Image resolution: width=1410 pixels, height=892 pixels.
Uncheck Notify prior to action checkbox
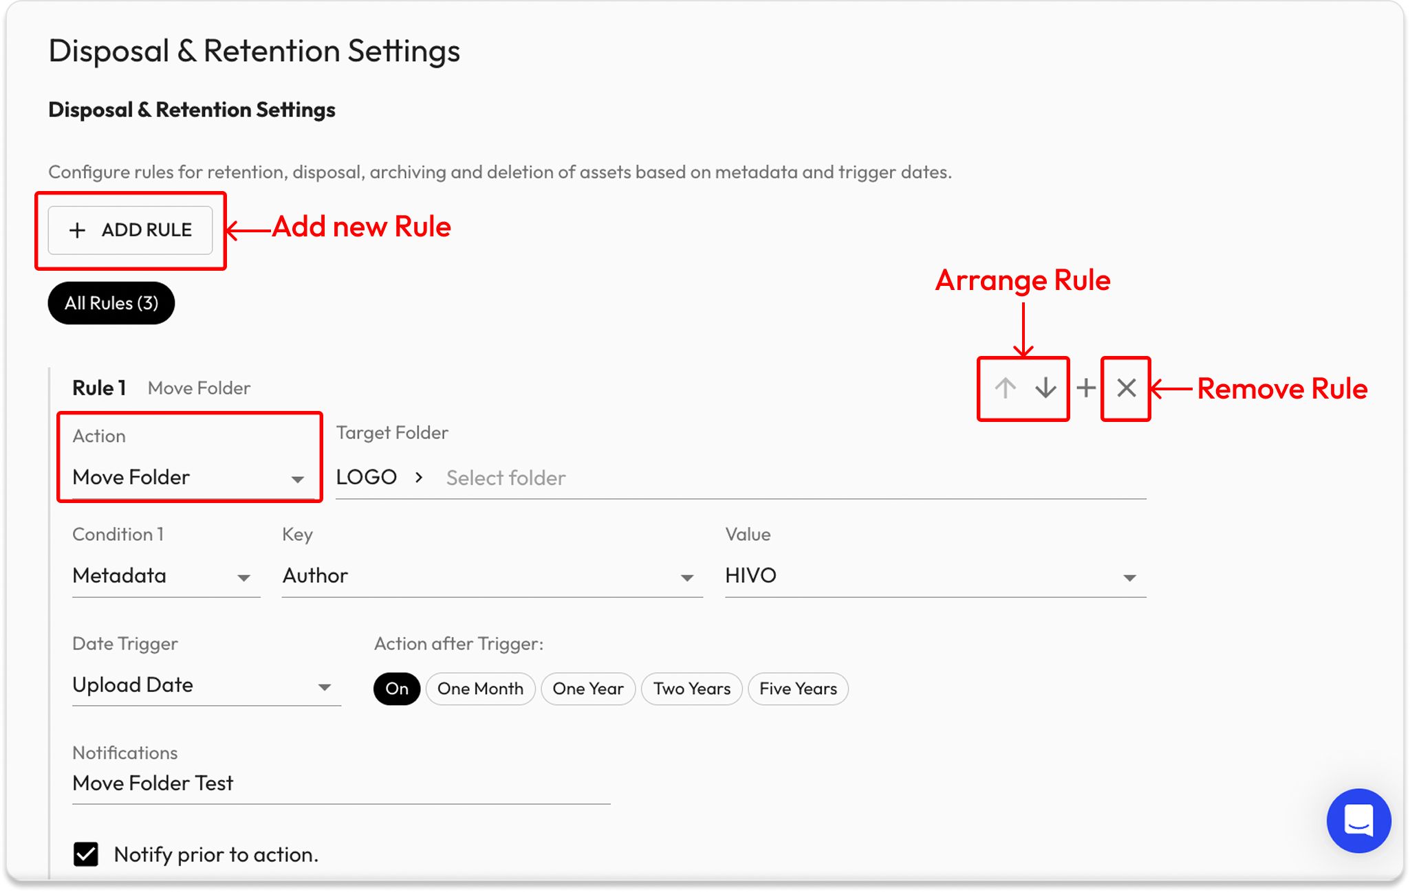tap(86, 854)
